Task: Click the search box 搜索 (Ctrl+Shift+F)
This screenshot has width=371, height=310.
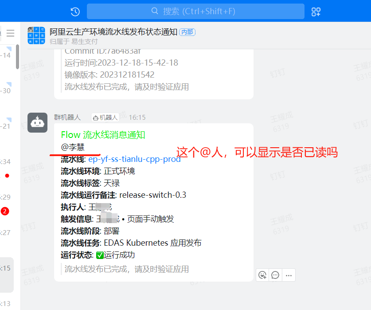Action: [x=195, y=12]
